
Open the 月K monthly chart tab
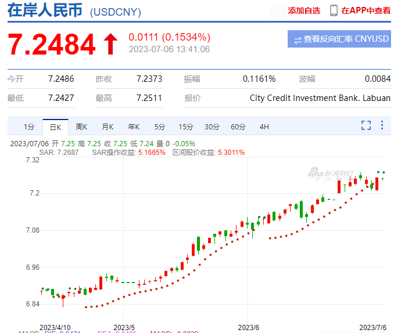pyautogui.click(x=108, y=126)
